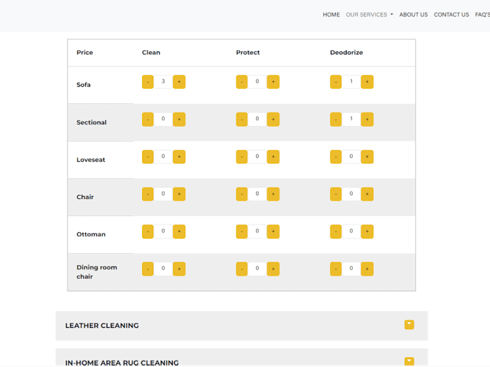490x367 pixels.
Task: Click the Leather Cleaning heading
Action: pyautogui.click(x=102, y=325)
